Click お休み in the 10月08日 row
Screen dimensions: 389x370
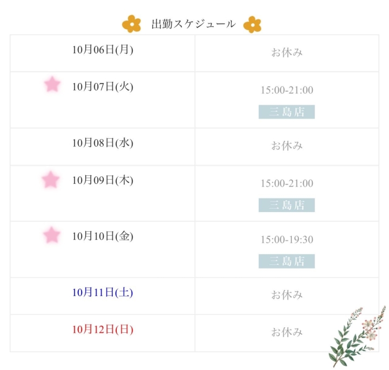[x=287, y=146]
